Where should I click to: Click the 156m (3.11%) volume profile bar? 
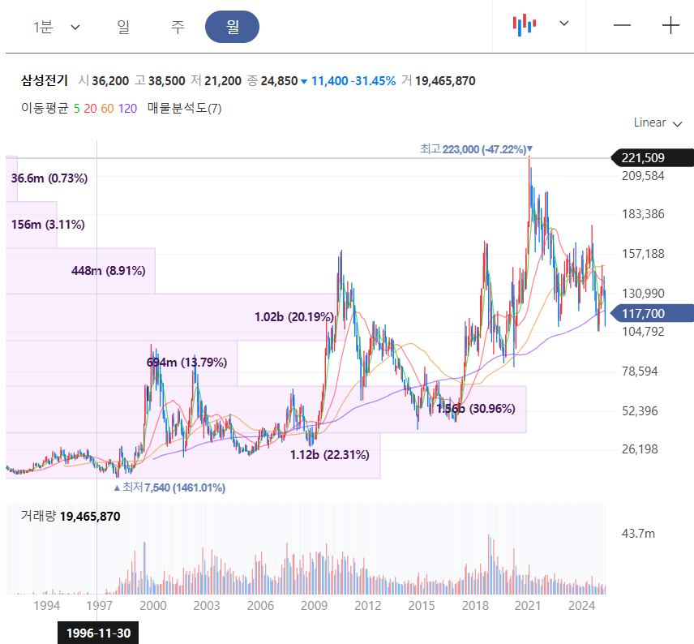(x=32, y=225)
